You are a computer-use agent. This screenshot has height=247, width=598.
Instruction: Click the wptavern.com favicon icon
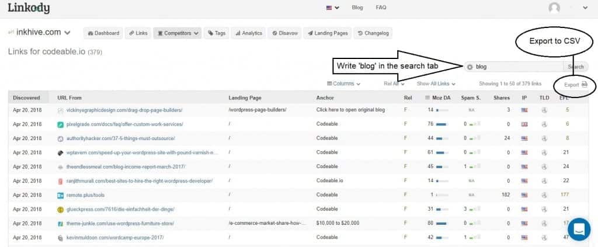pyautogui.click(x=60, y=152)
